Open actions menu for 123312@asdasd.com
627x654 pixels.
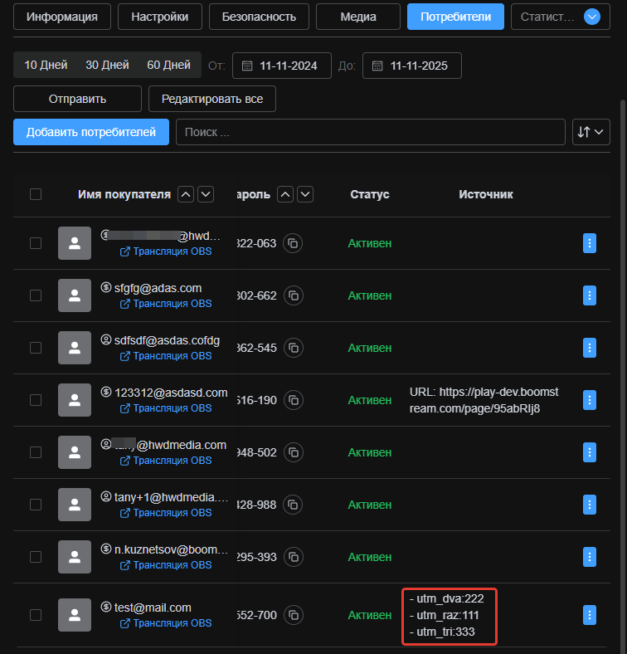[x=590, y=400]
